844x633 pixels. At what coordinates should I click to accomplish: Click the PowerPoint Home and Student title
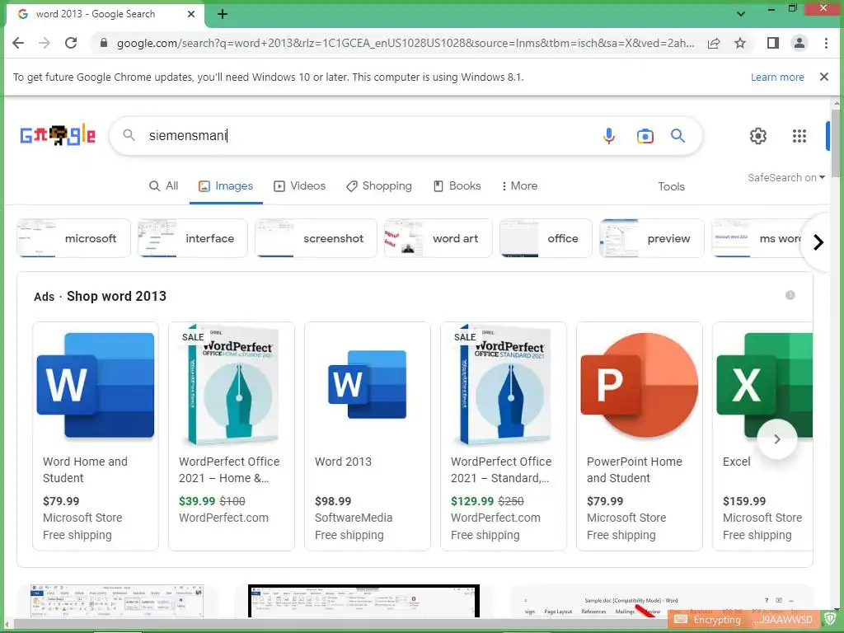(x=634, y=470)
